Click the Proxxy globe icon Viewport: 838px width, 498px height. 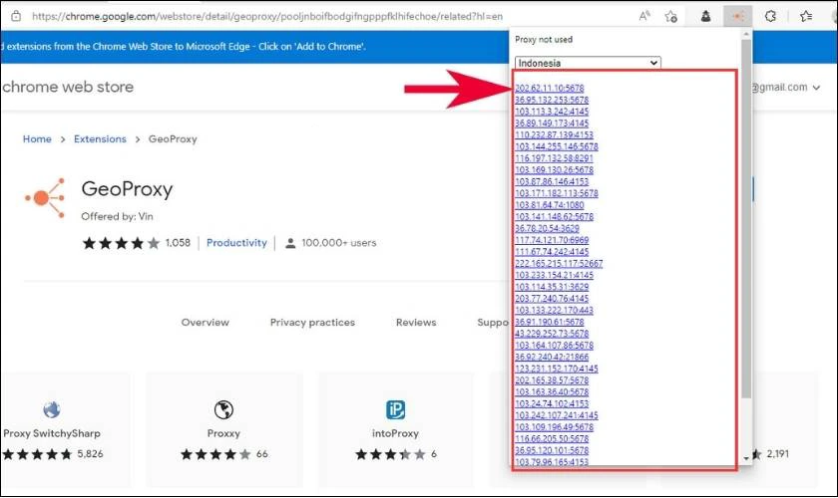(223, 410)
